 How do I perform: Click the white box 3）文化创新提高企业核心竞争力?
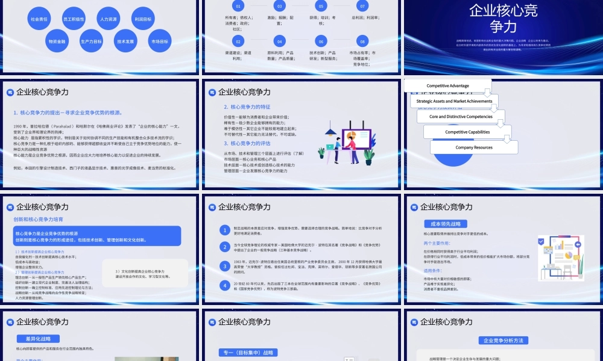click(145, 274)
